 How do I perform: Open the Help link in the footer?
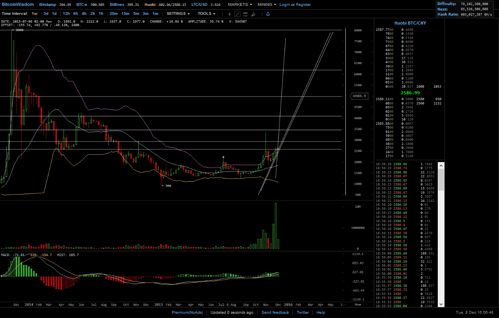pos(321,313)
